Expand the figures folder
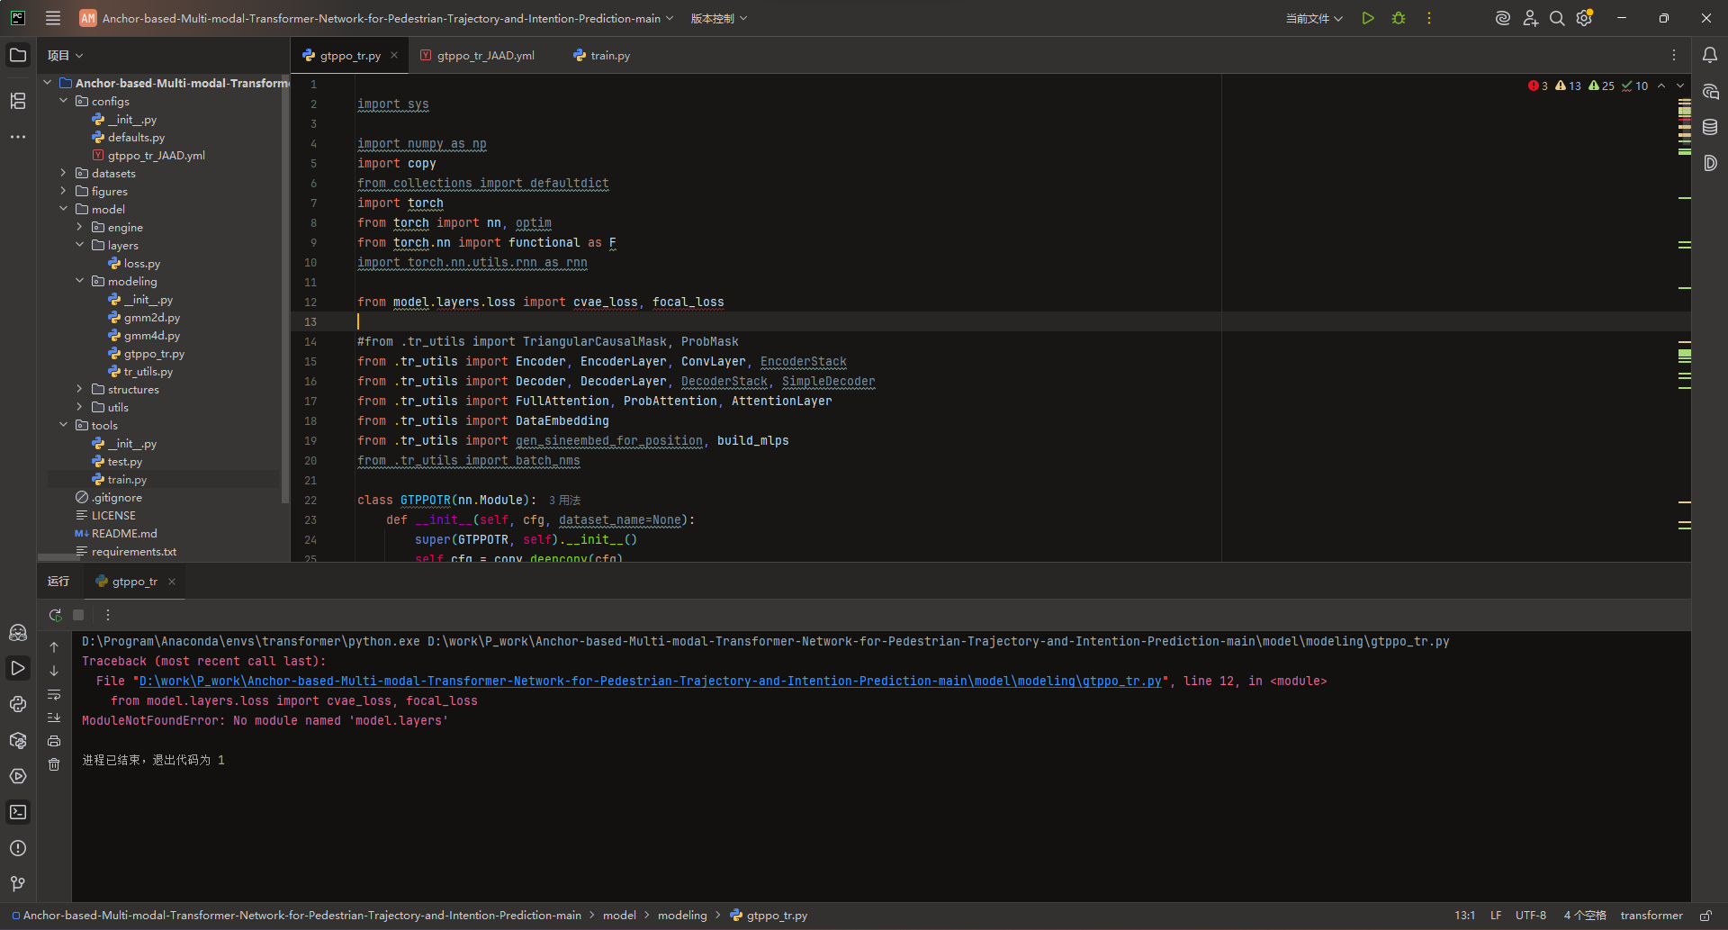Image resolution: width=1728 pixels, height=930 pixels. point(64,191)
